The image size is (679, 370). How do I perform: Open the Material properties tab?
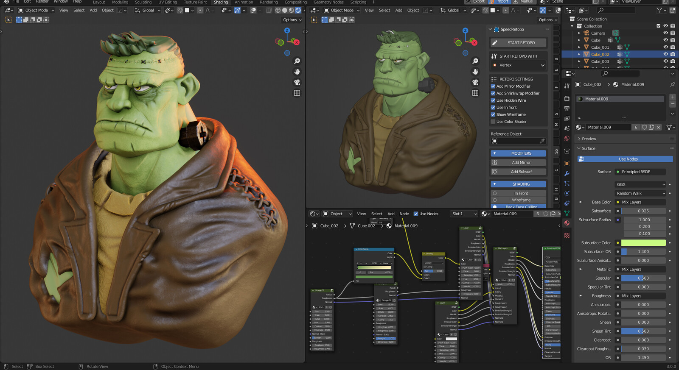pos(567,223)
